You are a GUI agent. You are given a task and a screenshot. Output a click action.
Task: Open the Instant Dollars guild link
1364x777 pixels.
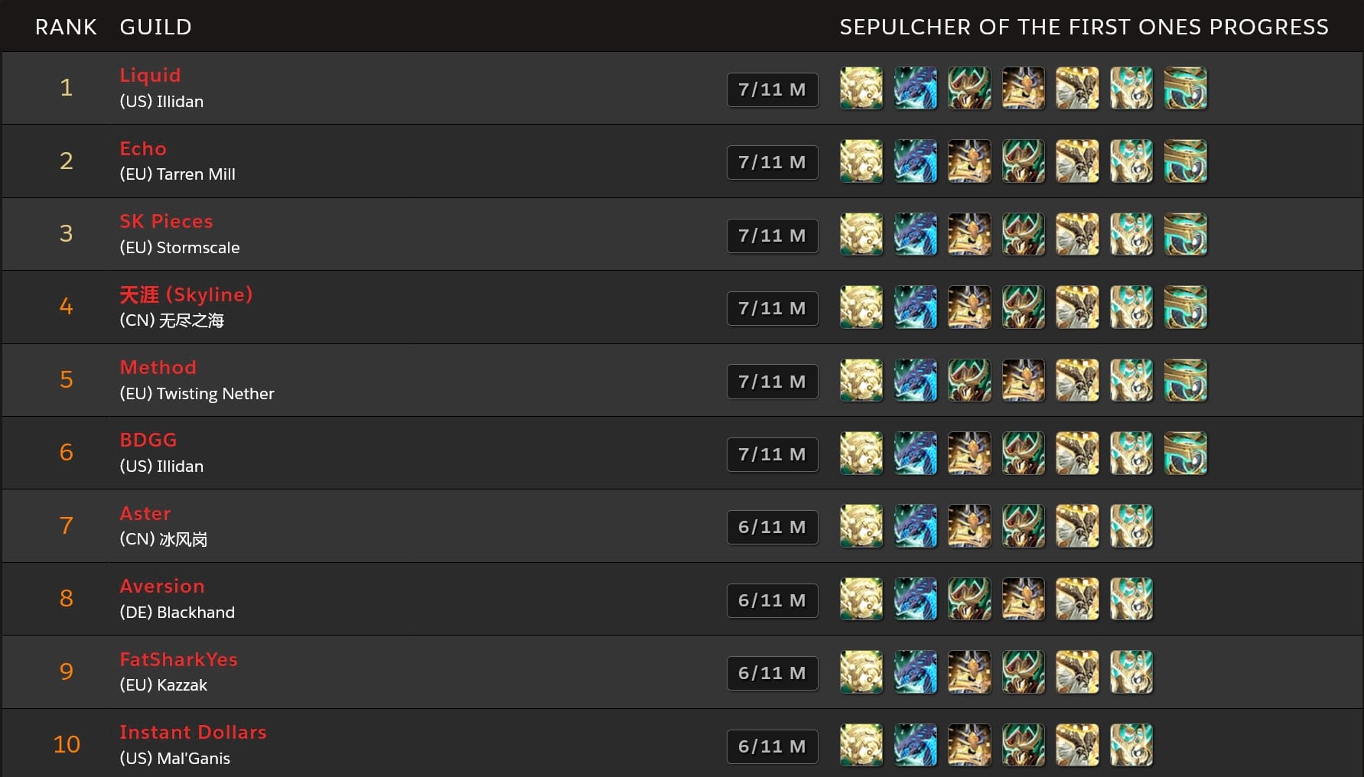coord(193,732)
